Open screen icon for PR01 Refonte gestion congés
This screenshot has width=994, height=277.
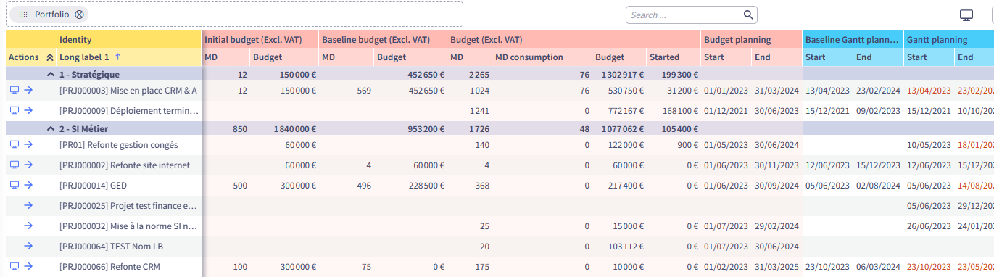[14, 144]
